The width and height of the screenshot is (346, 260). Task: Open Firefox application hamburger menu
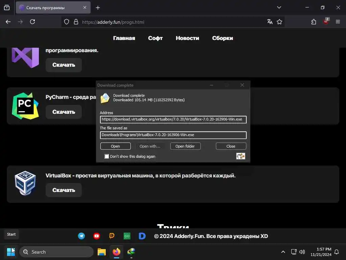[338, 22]
